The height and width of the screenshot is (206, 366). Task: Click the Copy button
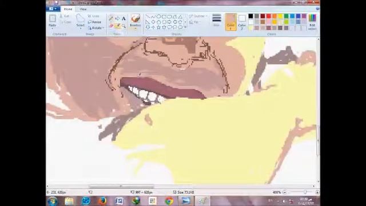[65, 22]
